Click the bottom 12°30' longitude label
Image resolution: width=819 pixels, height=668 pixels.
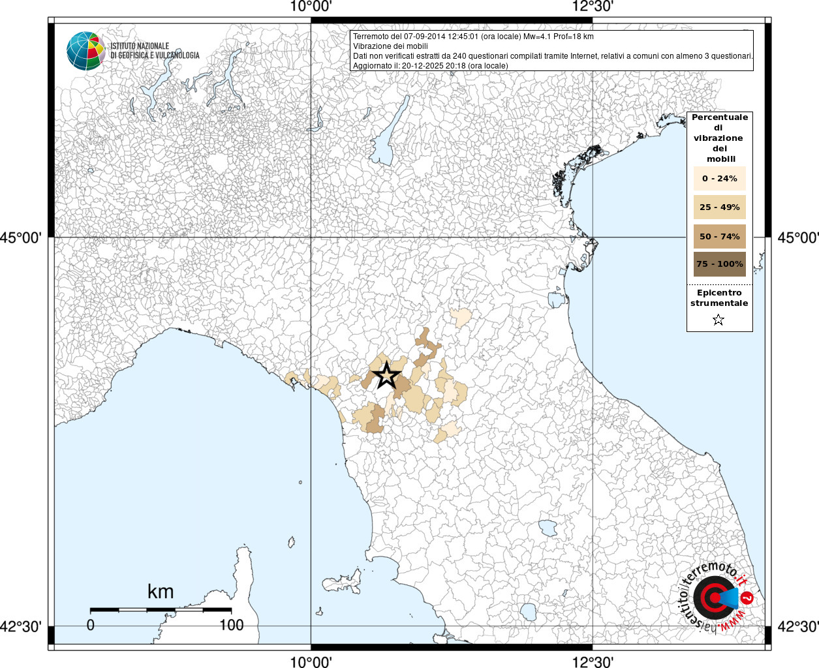tap(593, 661)
